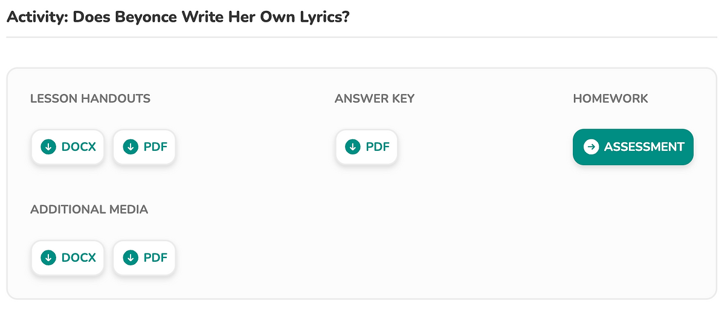Screen dimensions: 725x310
Task: Get the Additional Media PDF
Action: (144, 258)
